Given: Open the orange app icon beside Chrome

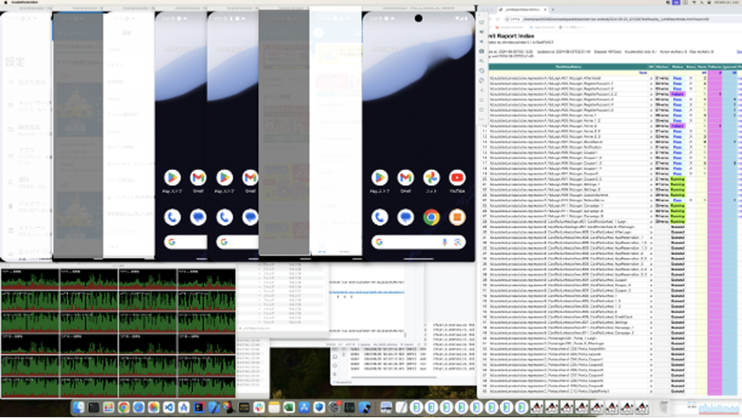Looking at the screenshot, I should [457, 217].
